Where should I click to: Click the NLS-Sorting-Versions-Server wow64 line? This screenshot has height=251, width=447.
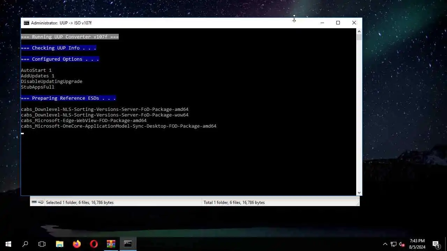point(105,115)
